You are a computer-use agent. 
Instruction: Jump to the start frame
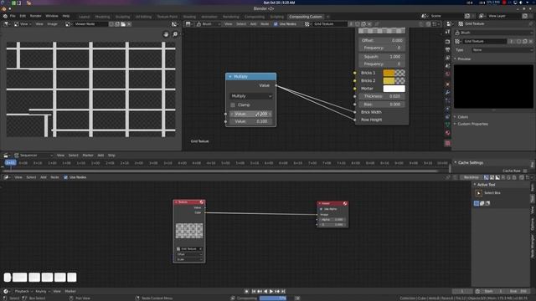coord(254,292)
